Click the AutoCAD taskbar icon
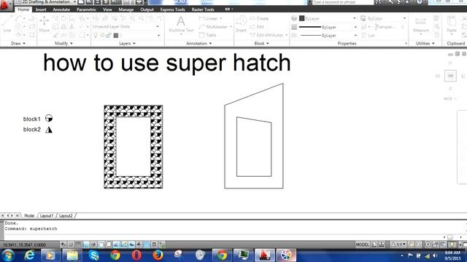467x262 pixels. point(264,255)
